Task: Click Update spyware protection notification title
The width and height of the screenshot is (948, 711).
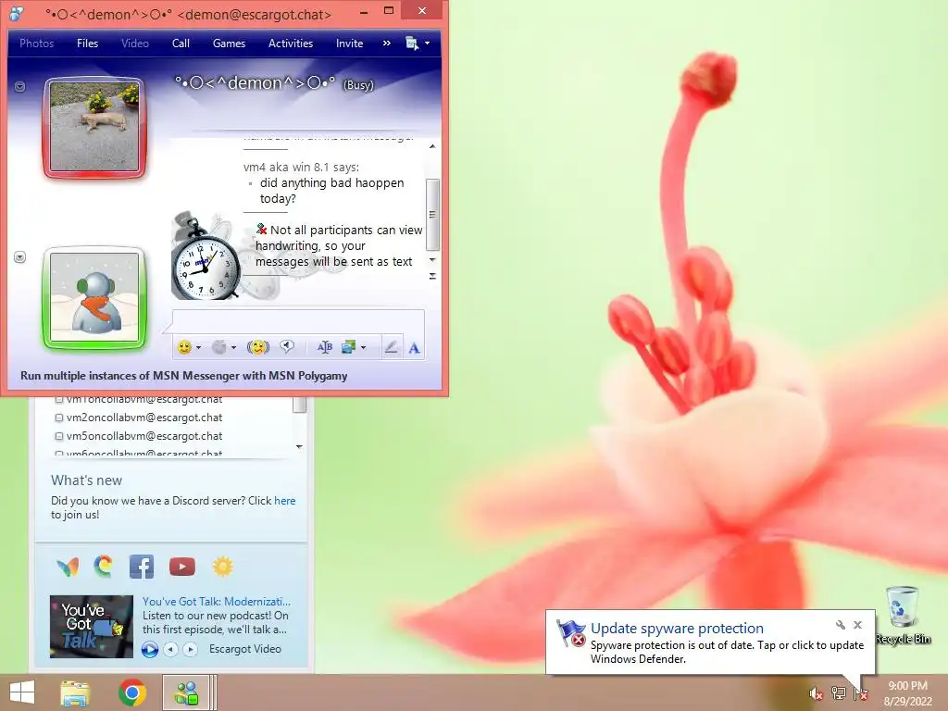Action: click(x=677, y=629)
